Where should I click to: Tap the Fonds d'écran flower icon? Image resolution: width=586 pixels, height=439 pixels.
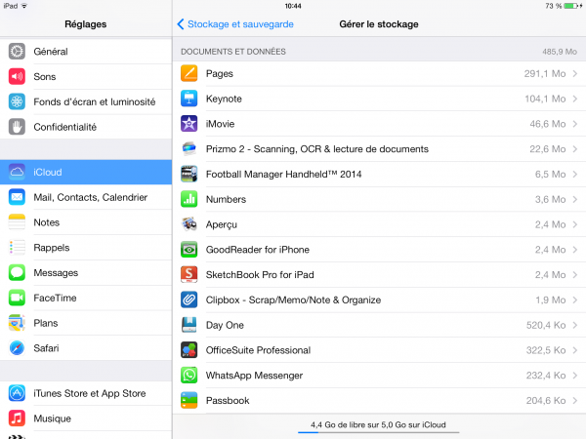(x=17, y=101)
